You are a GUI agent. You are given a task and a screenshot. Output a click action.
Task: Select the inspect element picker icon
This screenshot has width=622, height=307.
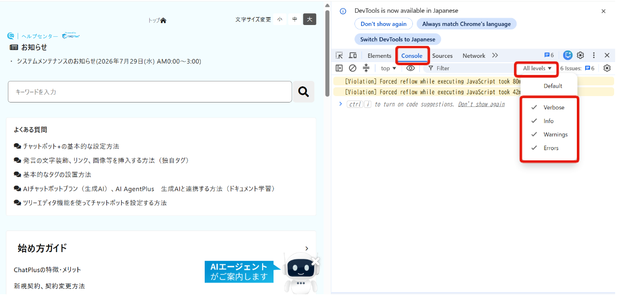coord(339,55)
